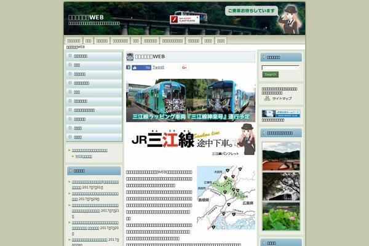Click the Facebook share icon
This screenshot has height=246, width=369.
click(129, 67)
